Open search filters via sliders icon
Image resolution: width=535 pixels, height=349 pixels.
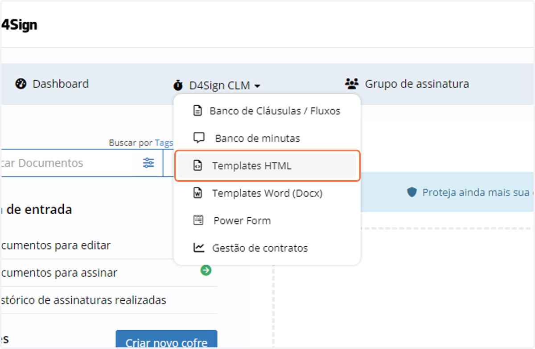click(148, 163)
